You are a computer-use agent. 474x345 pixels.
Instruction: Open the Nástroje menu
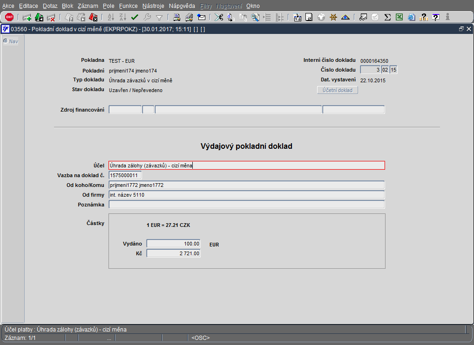153,6
